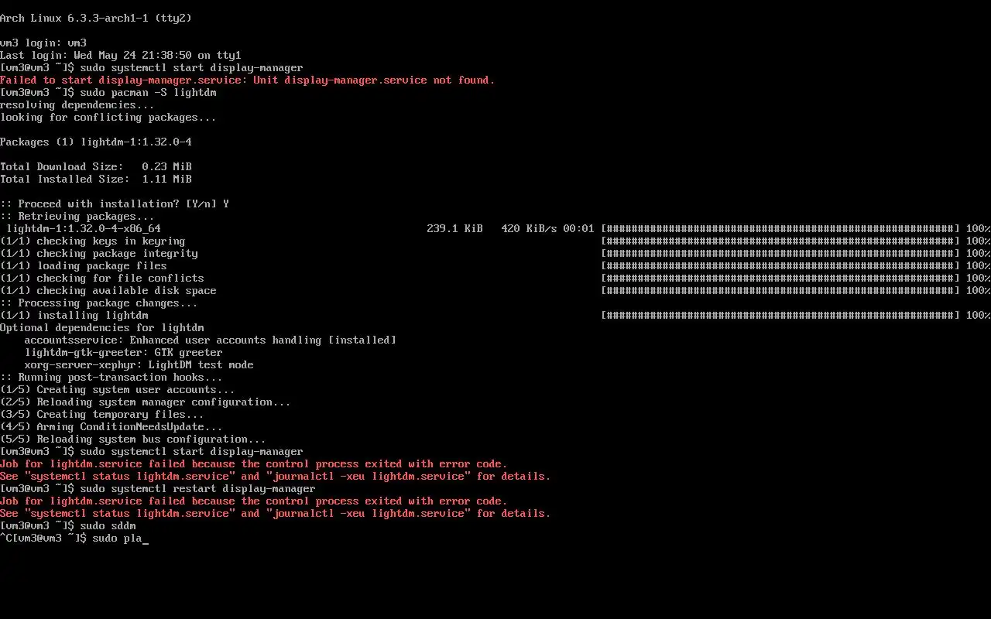Click the 'sudo sddm' command line
Screen dimensions: 991x619
click(x=68, y=525)
